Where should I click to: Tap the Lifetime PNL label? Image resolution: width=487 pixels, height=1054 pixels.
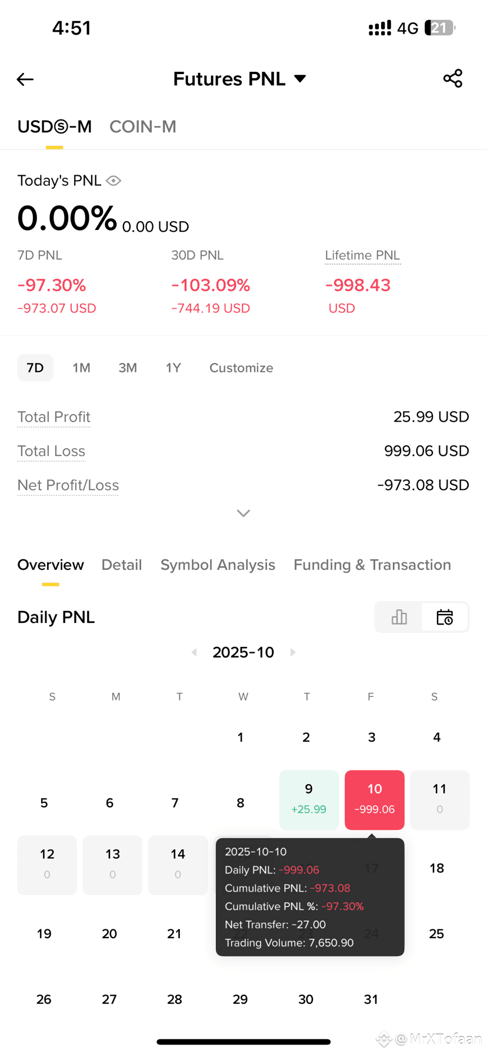(x=362, y=255)
